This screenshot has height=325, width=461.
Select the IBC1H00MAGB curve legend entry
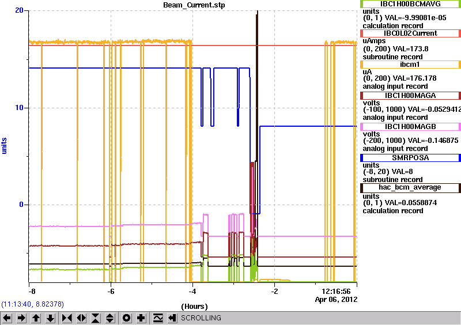point(410,127)
